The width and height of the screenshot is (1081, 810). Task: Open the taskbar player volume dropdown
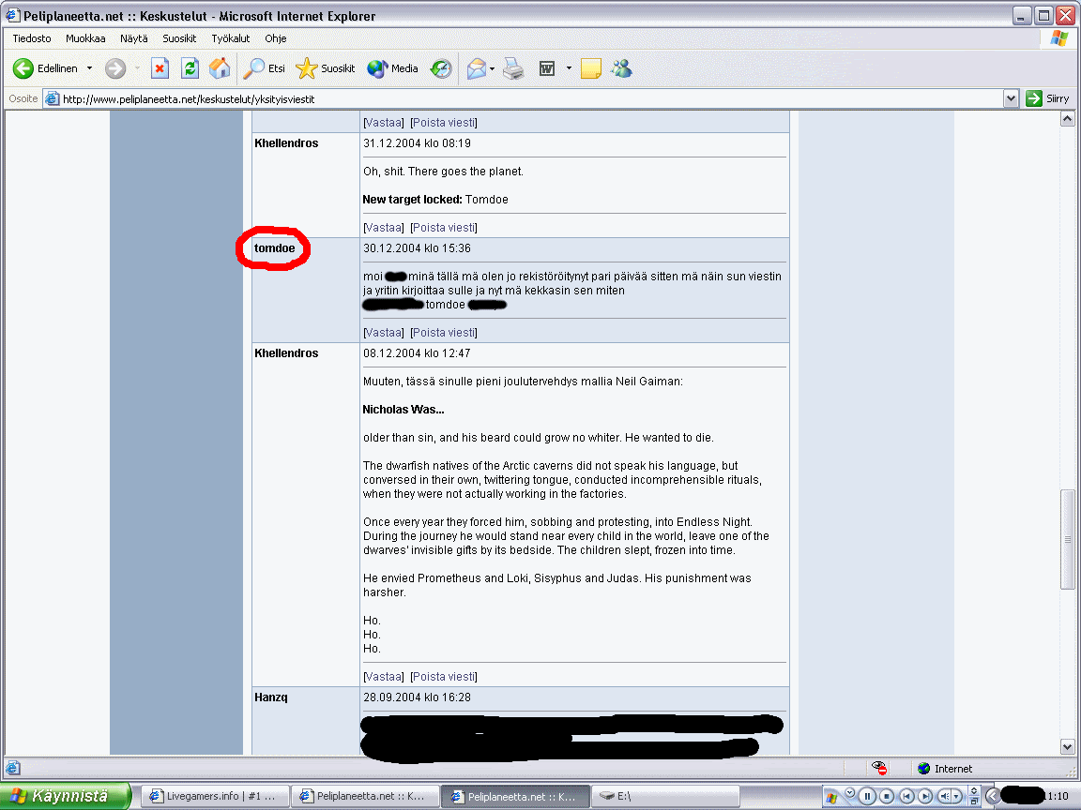(956, 796)
